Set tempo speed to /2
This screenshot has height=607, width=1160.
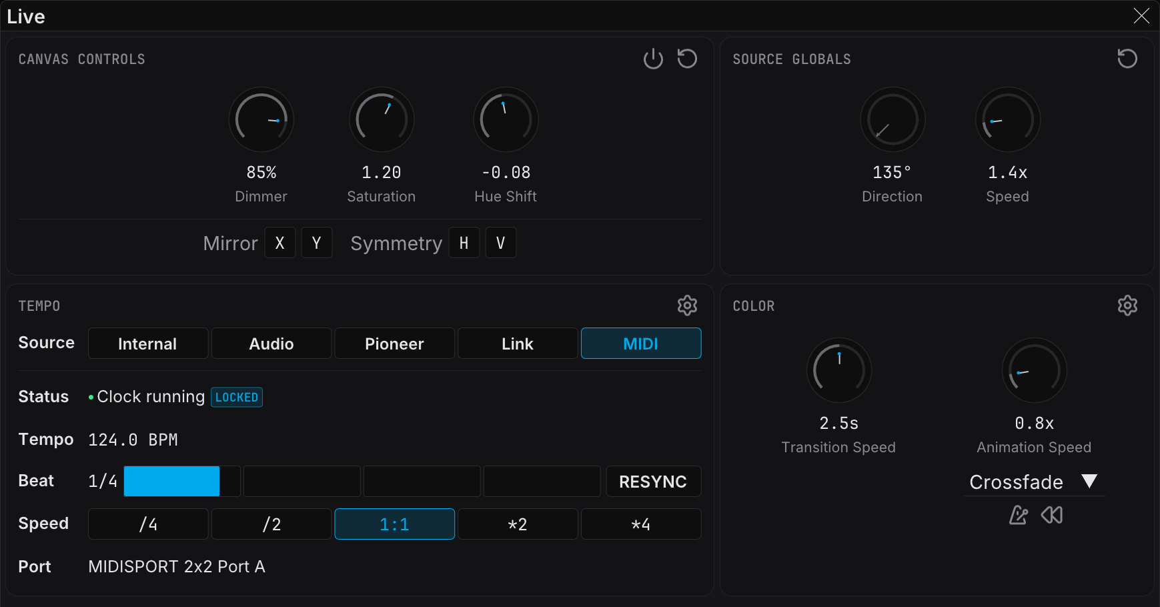(271, 524)
